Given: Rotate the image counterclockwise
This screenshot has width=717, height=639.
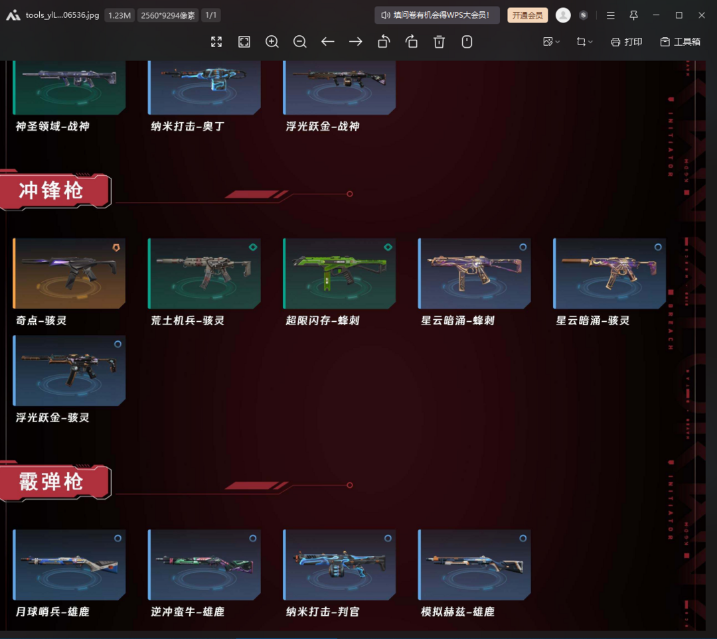Looking at the screenshot, I should (x=384, y=42).
